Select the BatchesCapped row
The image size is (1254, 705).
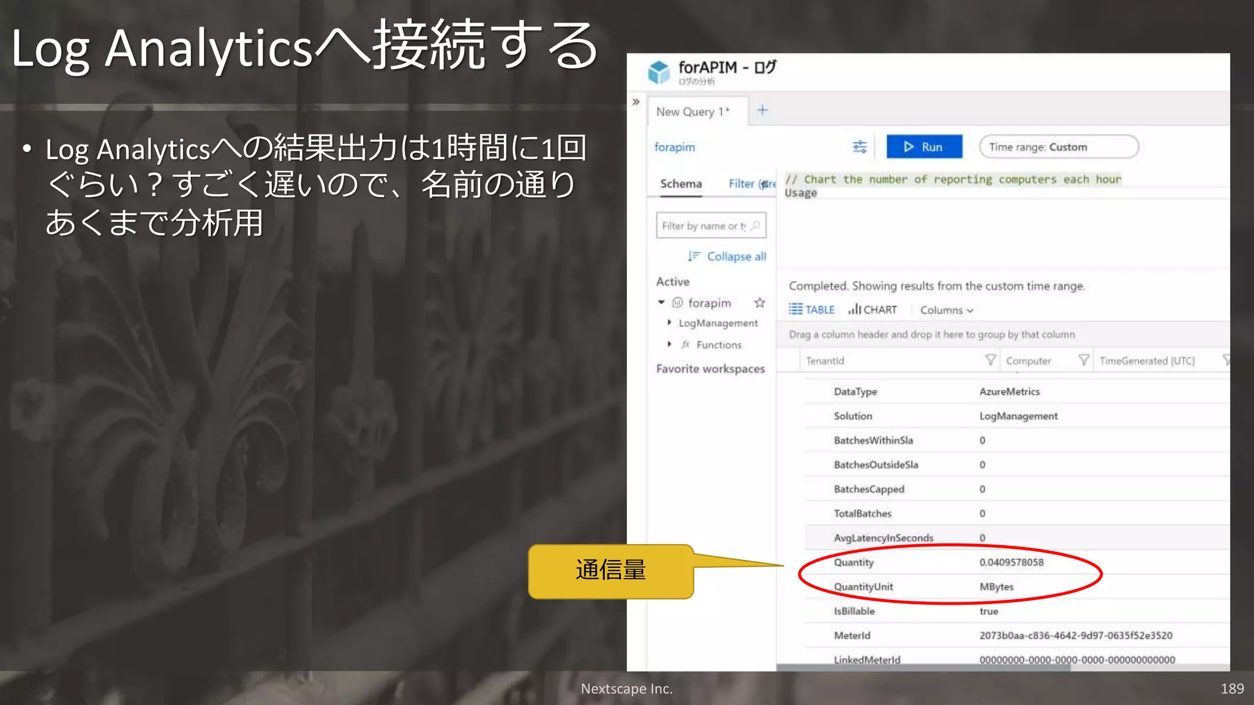pyautogui.click(x=1016, y=490)
